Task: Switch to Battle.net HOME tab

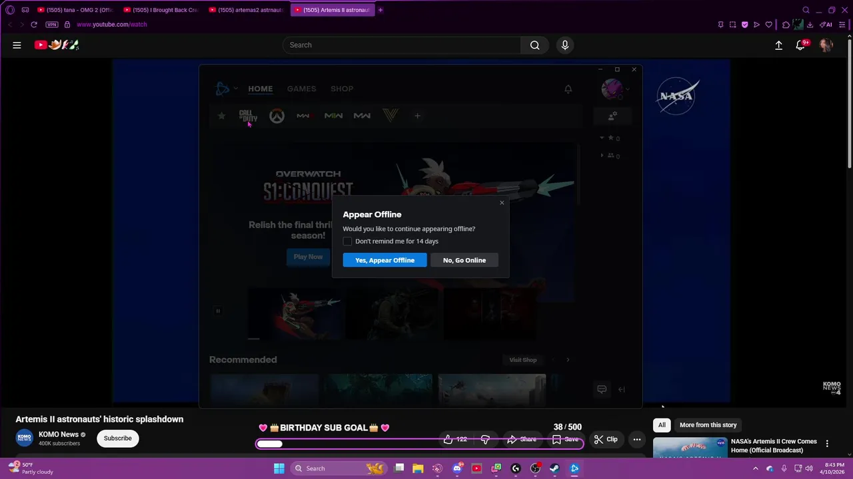Action: click(x=260, y=88)
